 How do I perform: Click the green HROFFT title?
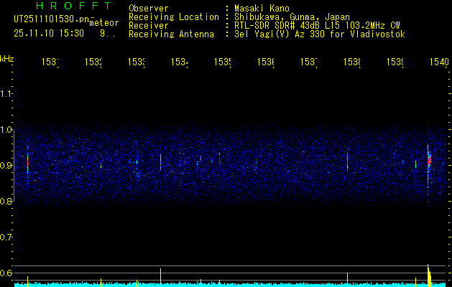tap(73, 6)
